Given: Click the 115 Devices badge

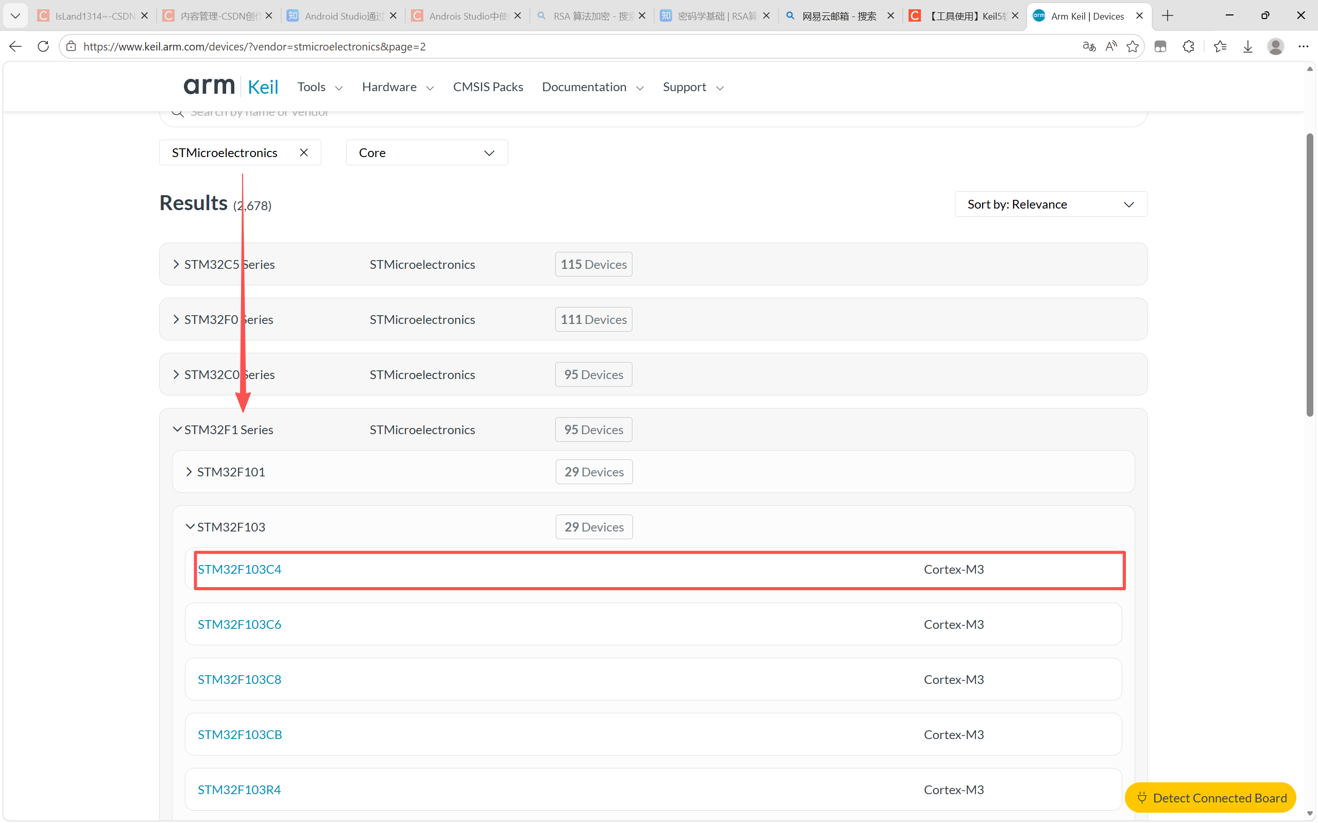Looking at the screenshot, I should [594, 264].
